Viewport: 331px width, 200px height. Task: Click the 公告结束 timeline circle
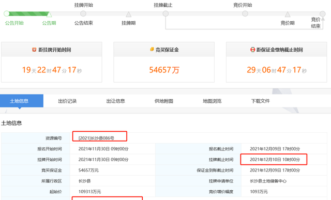83,14
